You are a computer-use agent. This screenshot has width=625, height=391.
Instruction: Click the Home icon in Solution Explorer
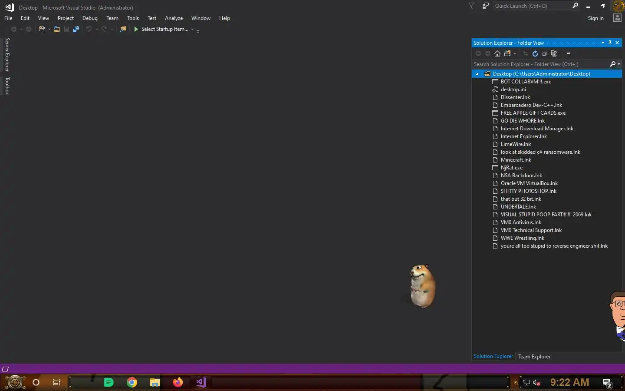click(497, 53)
